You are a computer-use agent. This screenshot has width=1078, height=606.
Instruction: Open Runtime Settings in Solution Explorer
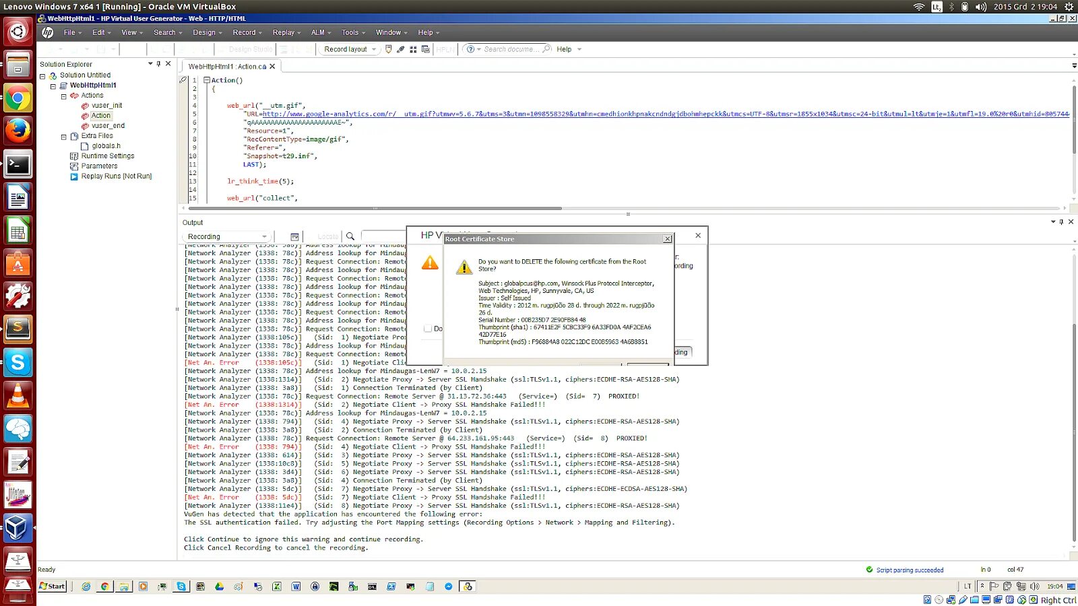tap(108, 156)
